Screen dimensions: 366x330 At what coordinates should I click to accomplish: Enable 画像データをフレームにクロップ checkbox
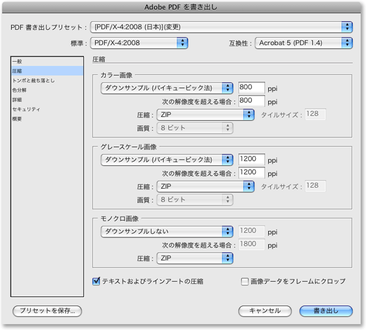tap(245, 281)
